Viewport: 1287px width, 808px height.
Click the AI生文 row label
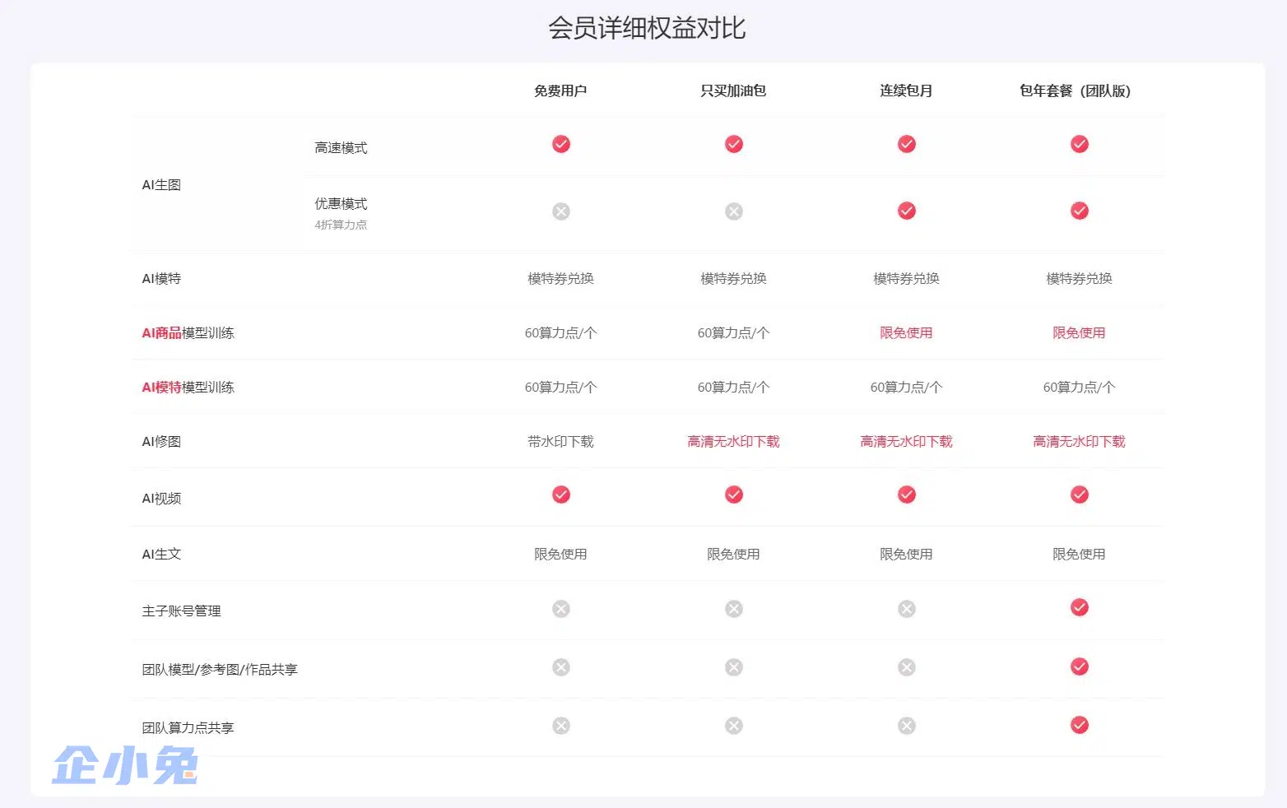tap(161, 555)
